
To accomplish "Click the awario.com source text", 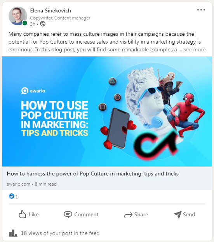I will tap(19, 184).
